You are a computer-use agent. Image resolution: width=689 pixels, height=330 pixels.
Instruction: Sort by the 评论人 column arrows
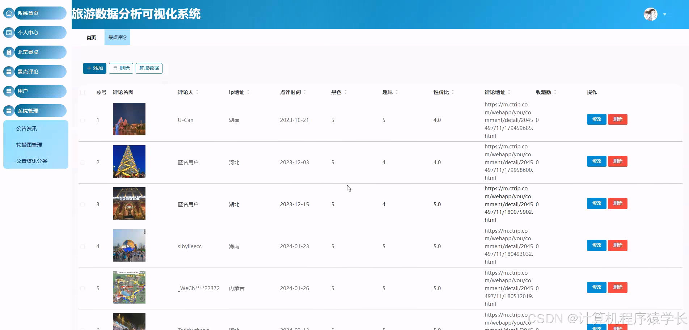(x=197, y=92)
